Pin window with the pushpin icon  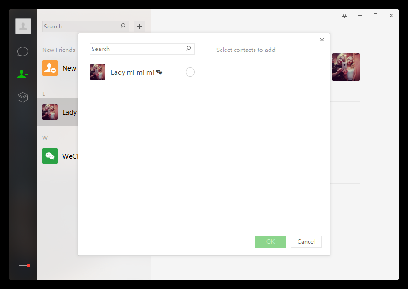(345, 16)
